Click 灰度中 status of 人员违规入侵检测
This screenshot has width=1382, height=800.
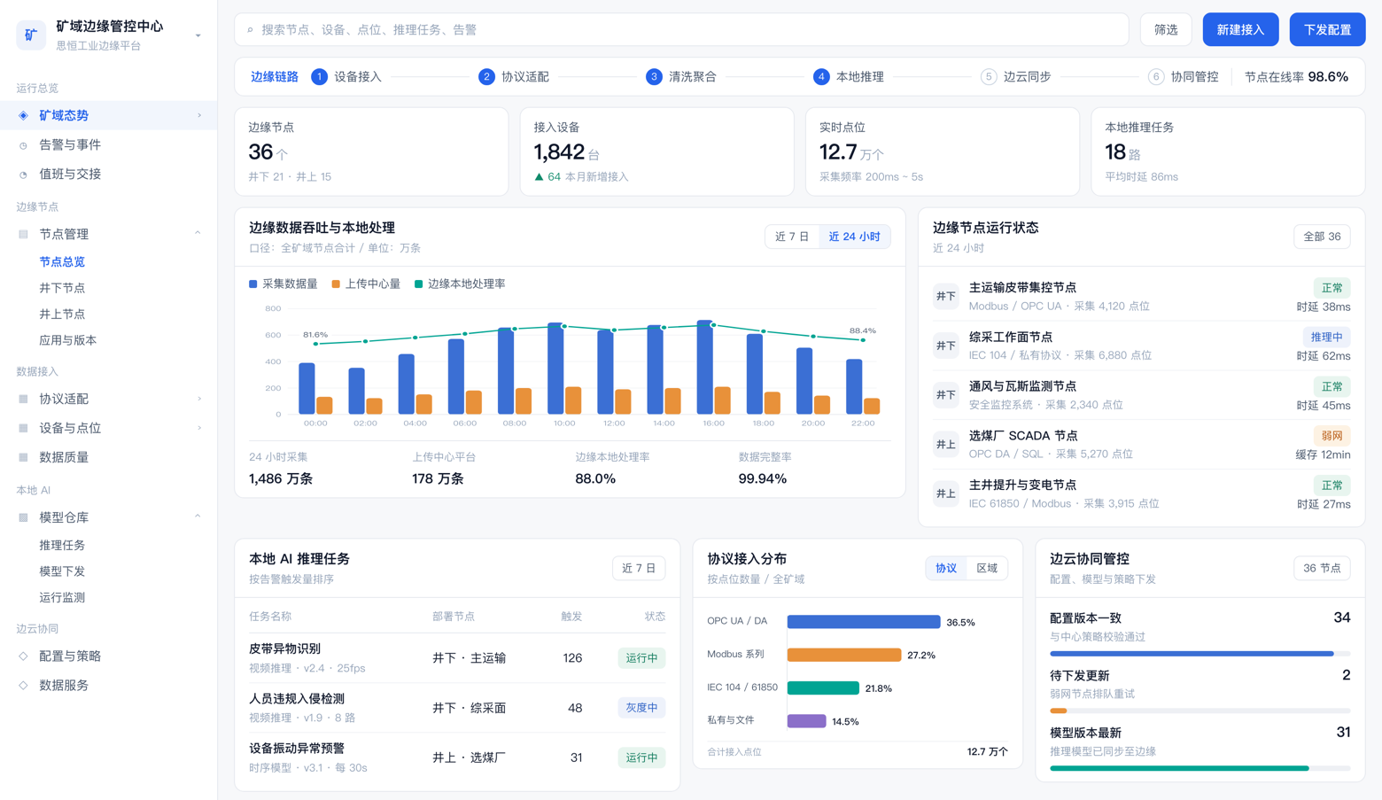[641, 708]
